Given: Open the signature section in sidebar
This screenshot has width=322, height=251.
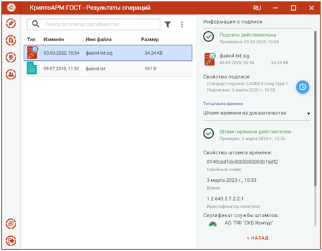Looking at the screenshot, I should (11, 24).
